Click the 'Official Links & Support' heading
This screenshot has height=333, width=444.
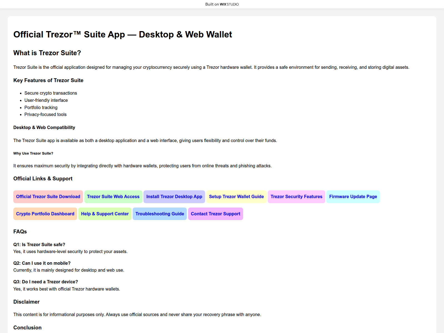[43, 179]
